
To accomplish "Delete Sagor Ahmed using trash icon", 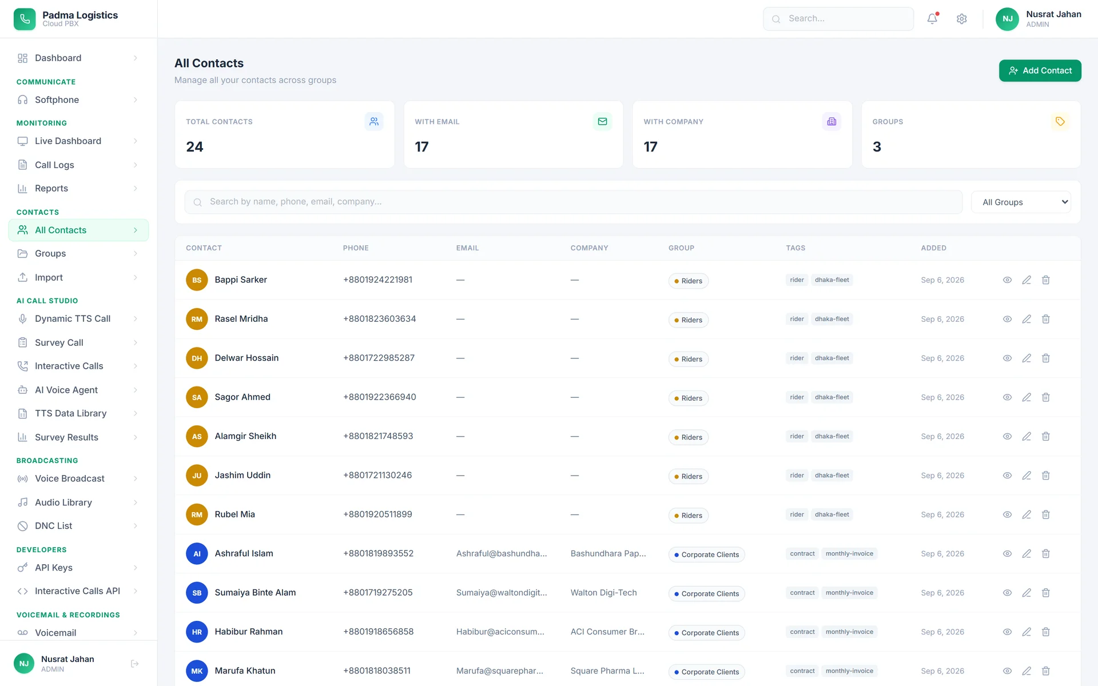I will (1046, 397).
